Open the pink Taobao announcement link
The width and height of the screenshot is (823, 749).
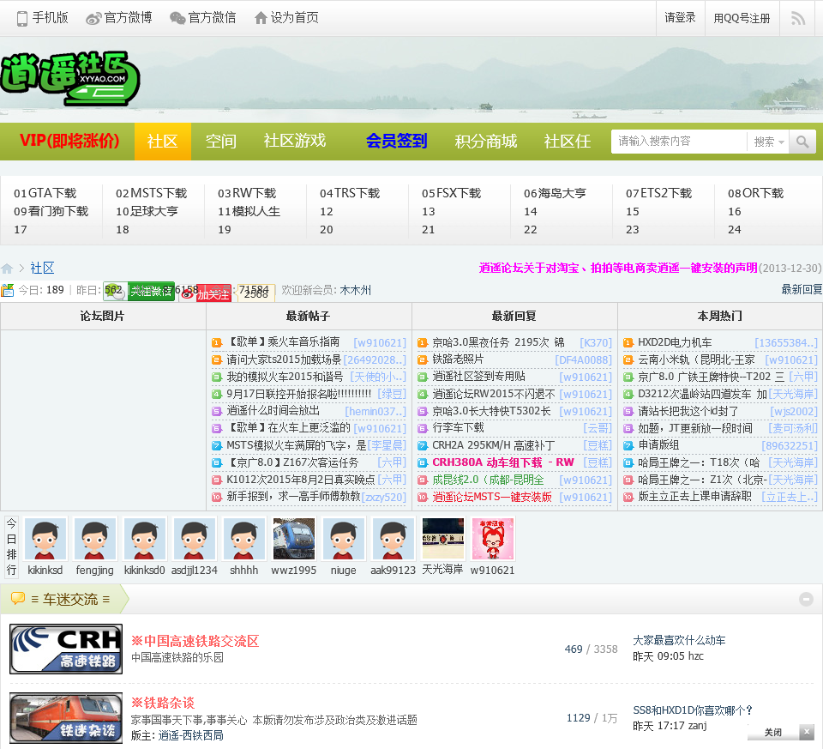618,268
